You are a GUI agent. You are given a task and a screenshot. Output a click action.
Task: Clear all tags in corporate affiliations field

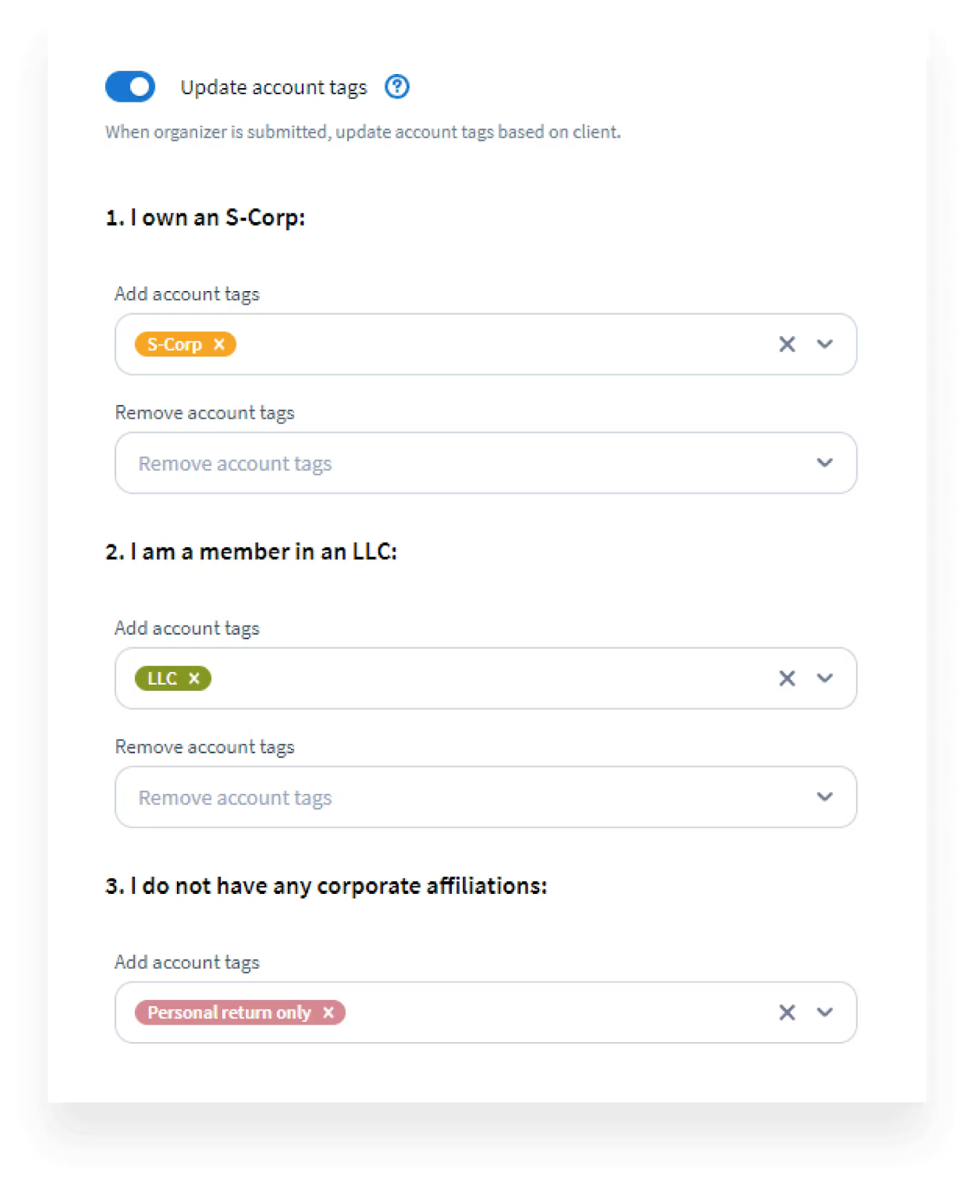[x=787, y=1012]
